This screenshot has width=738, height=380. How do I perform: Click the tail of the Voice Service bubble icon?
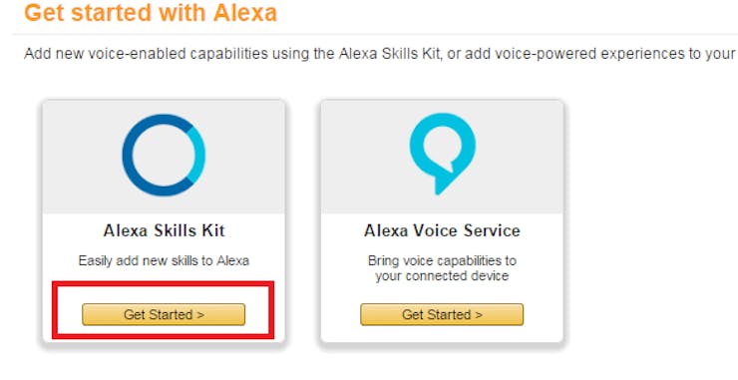(442, 185)
